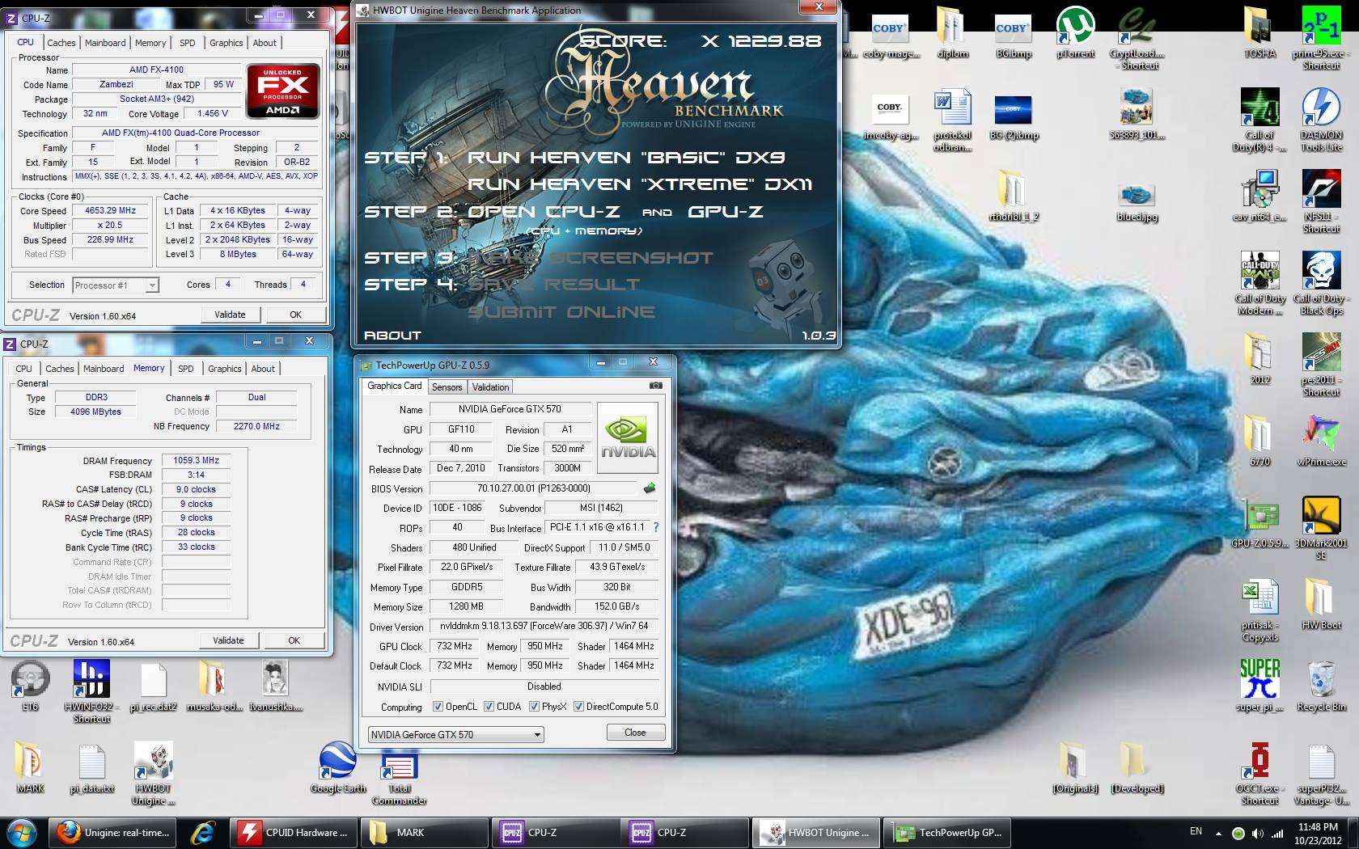Click the NVIDIA logo in GPU-Z
1359x849 pixels.
pyautogui.click(x=627, y=437)
